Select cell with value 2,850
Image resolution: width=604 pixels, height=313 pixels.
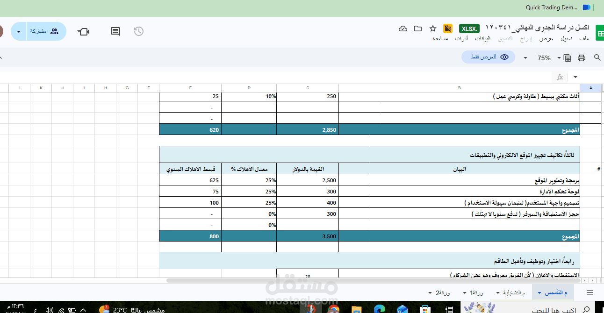(308, 130)
